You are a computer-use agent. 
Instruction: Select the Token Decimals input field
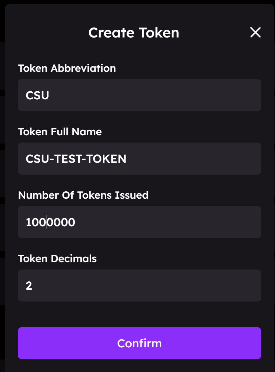point(139,285)
